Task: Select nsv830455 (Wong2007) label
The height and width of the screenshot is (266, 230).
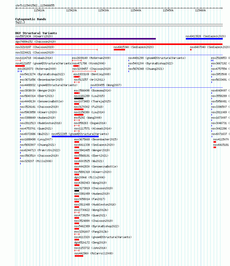Action: [x=106, y=85]
